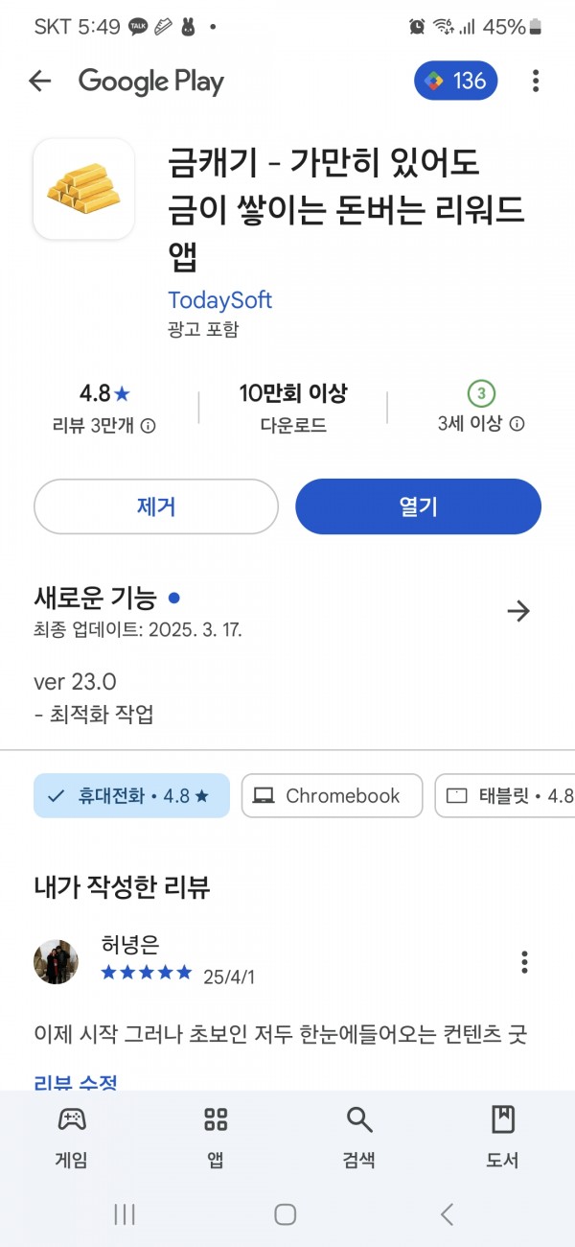This screenshot has height=1247, width=575.
Task: Tap the info icon beside 리뷰 3만개
Action: click(149, 425)
